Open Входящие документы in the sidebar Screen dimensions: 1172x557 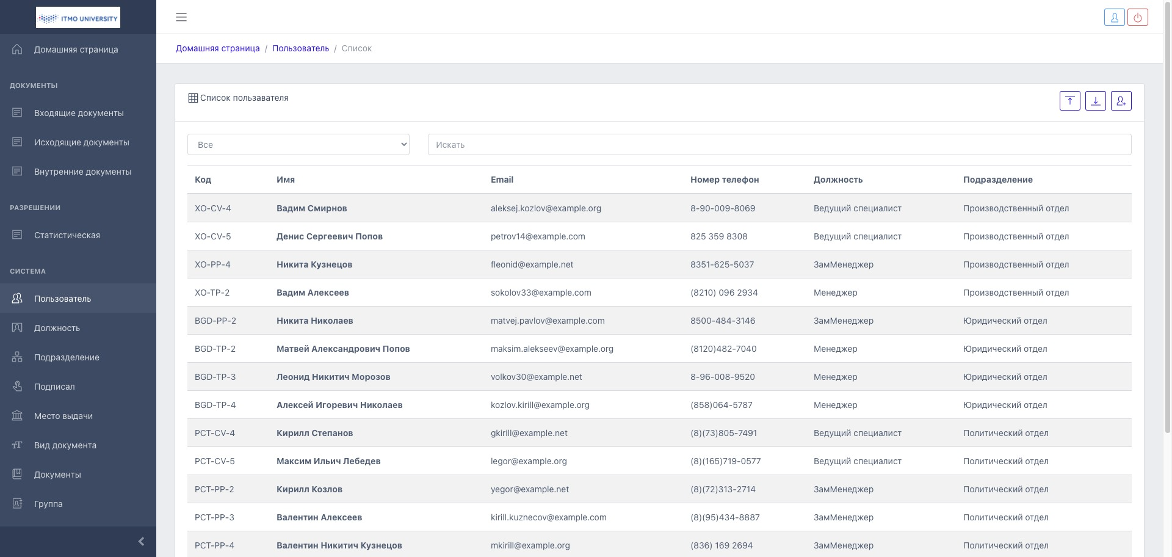[79, 113]
